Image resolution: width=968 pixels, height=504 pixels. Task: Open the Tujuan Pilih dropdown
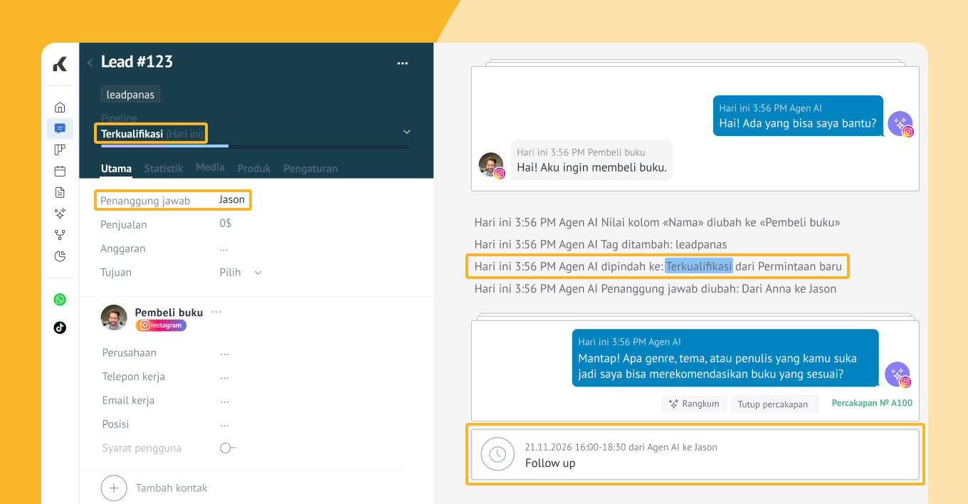point(241,273)
